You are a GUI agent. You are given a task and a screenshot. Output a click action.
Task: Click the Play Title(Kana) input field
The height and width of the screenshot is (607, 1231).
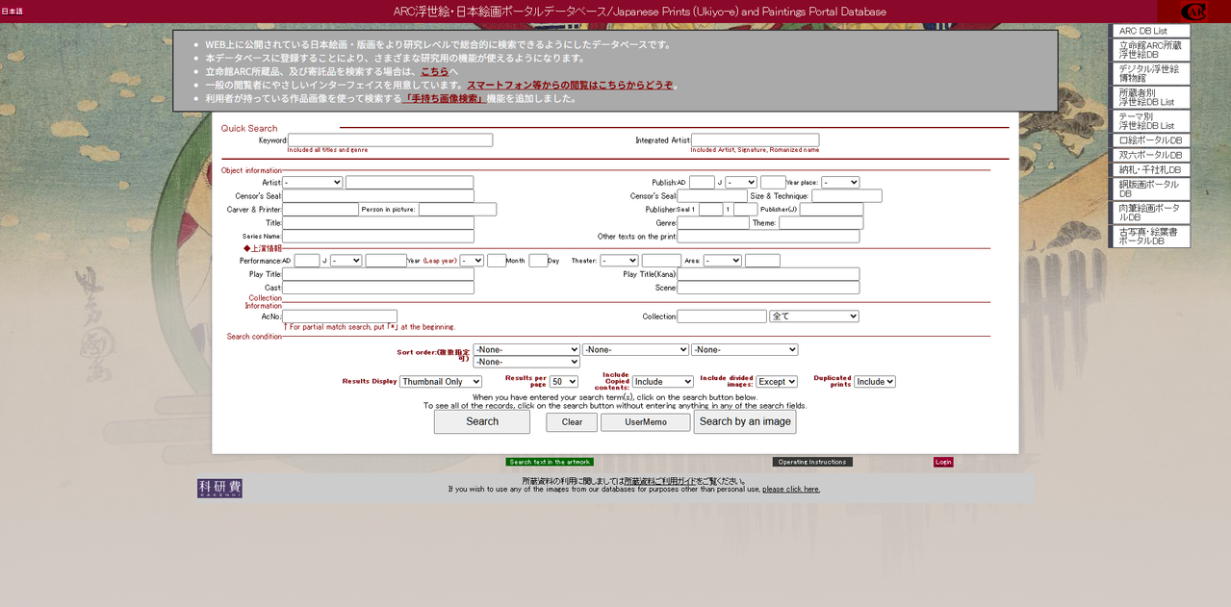(768, 274)
